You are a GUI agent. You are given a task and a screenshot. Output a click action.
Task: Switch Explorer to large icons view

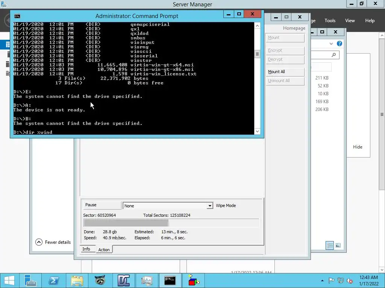click(x=338, y=245)
